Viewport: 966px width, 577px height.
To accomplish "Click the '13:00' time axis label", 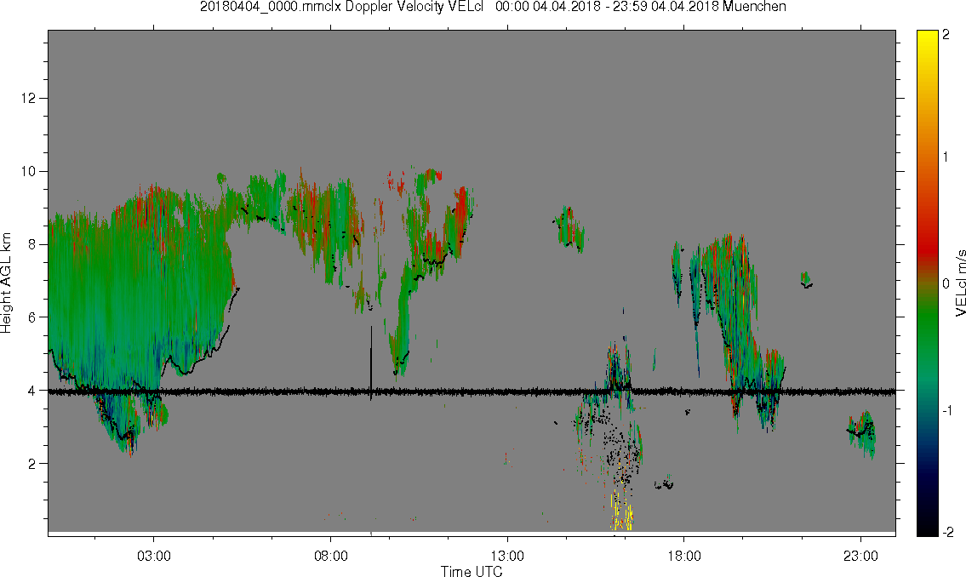I will coord(507,556).
